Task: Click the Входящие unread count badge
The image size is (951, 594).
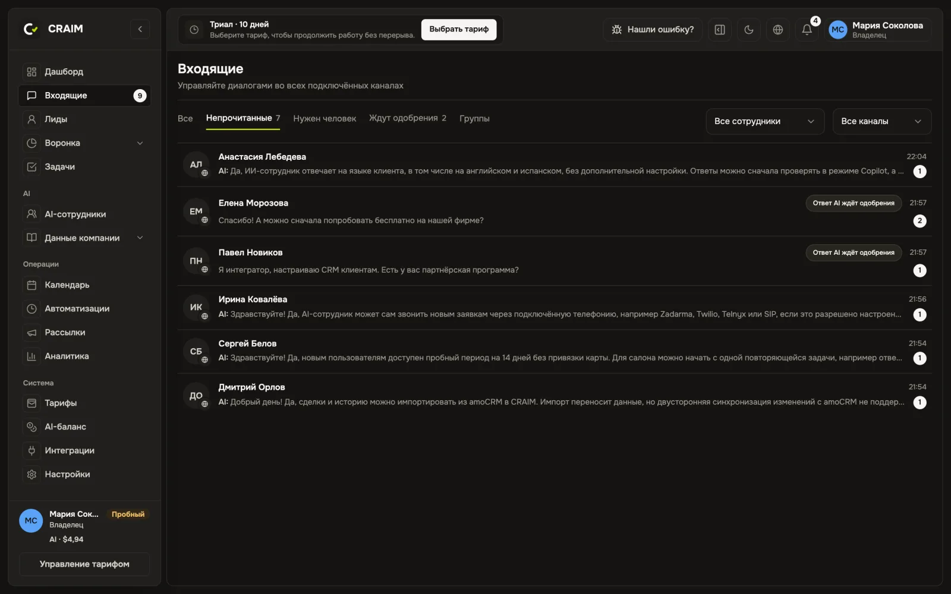Action: (x=140, y=96)
